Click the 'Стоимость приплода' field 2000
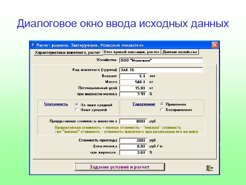Screen dimensions: 246x185 (133, 140)
